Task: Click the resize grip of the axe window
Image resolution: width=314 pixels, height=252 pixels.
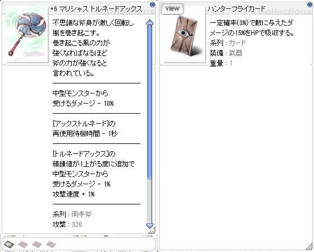Action: (152, 230)
